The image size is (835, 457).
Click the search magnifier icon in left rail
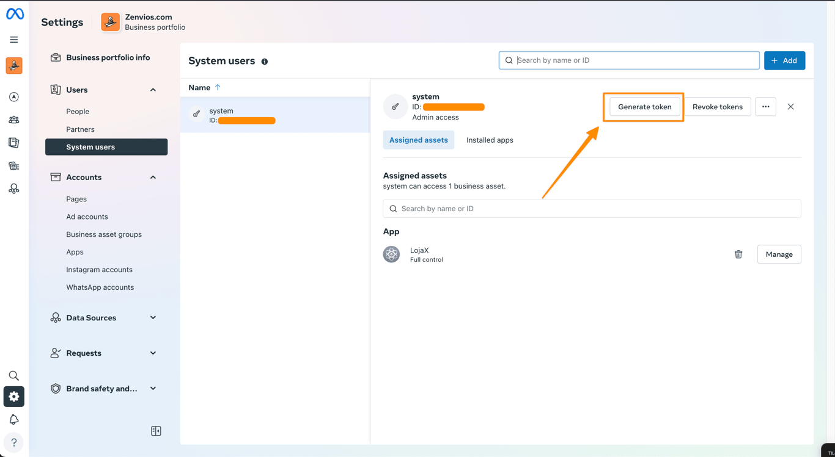tap(14, 376)
